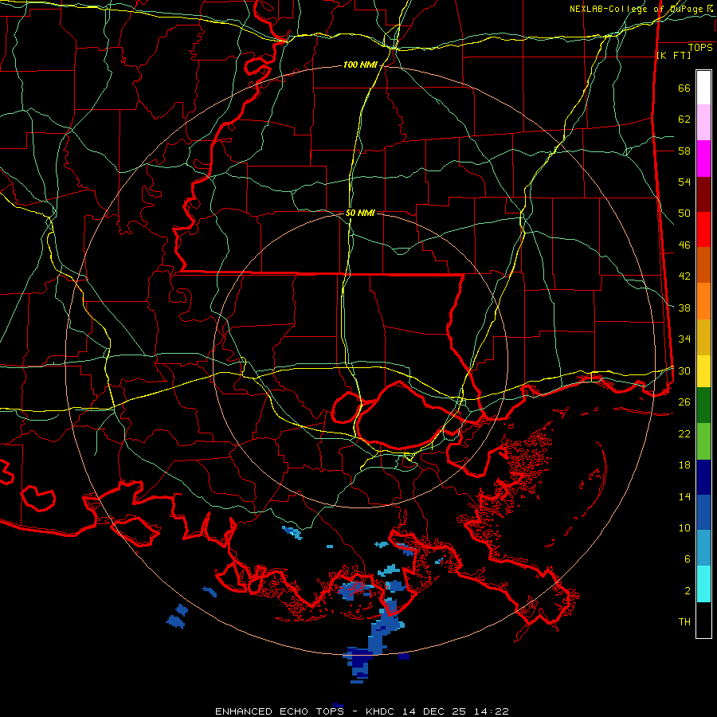The image size is (717, 717).
Task: Click the cyan 2 kft legend swatch
Action: pos(703,584)
